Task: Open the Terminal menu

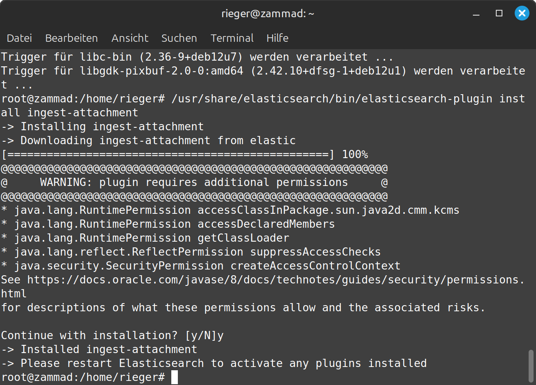Action: point(232,38)
